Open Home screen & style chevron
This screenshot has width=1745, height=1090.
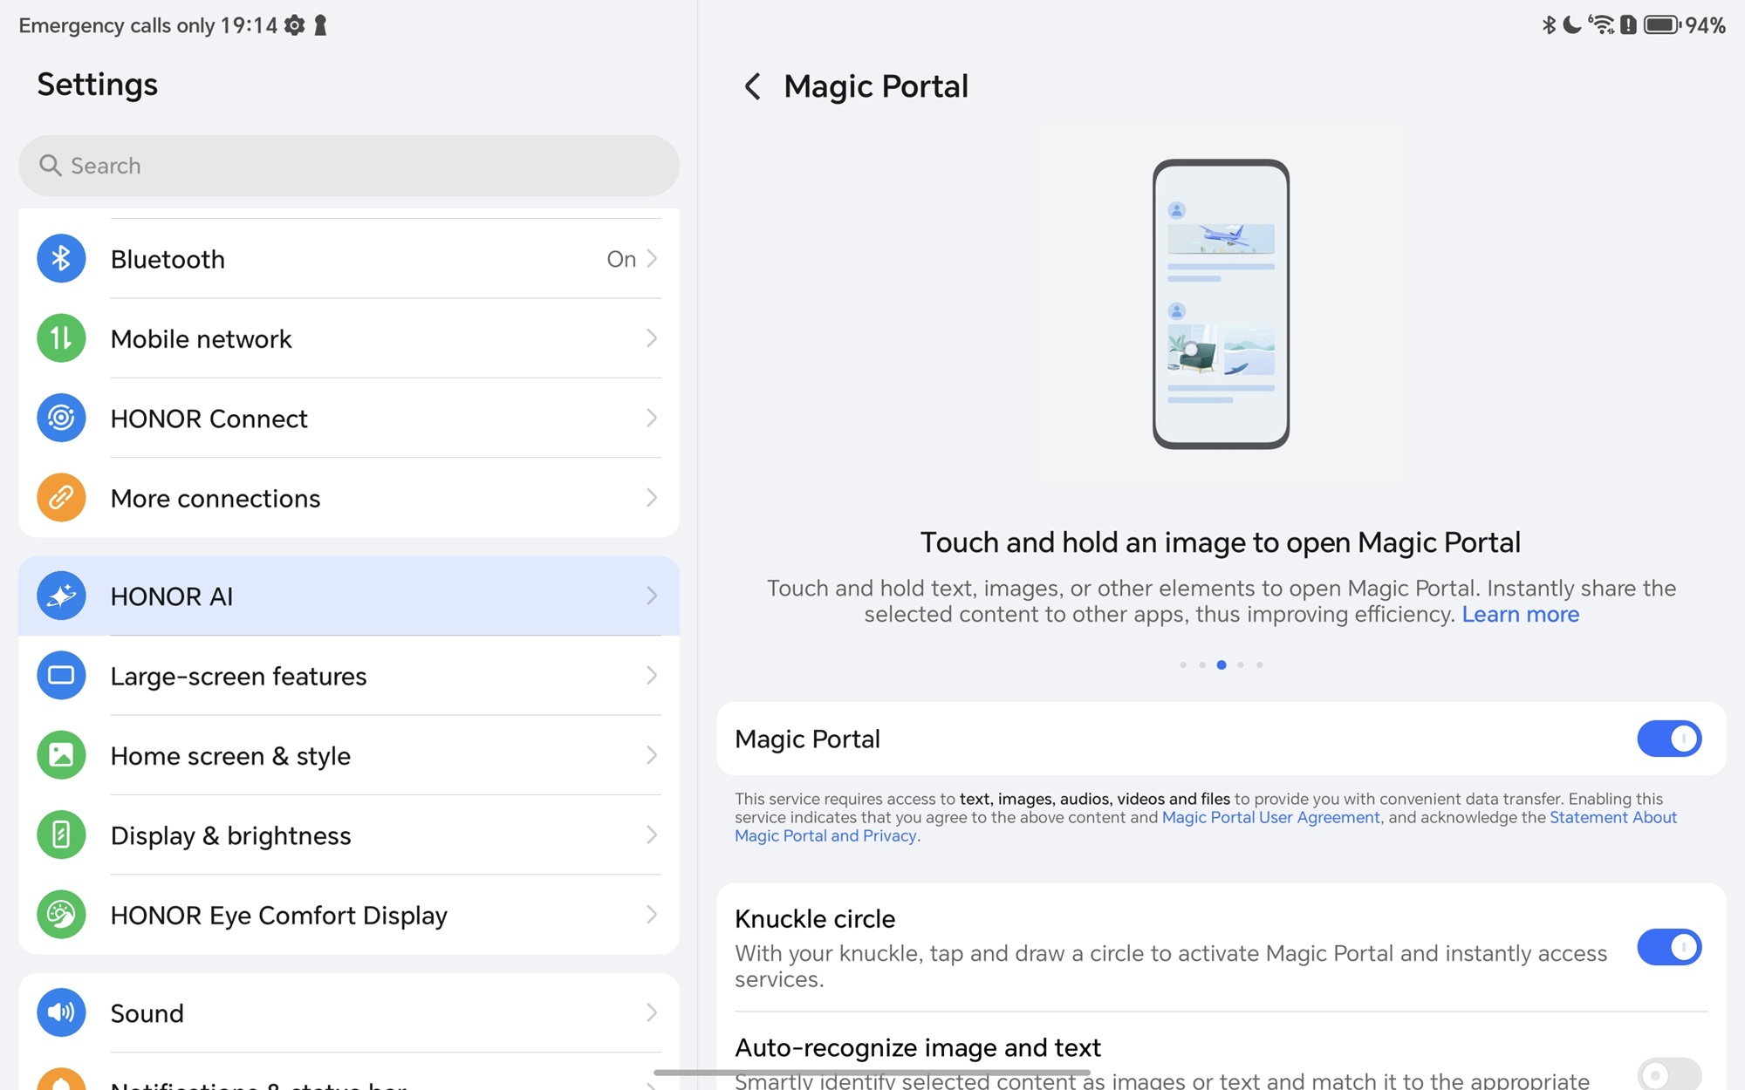pyautogui.click(x=651, y=755)
